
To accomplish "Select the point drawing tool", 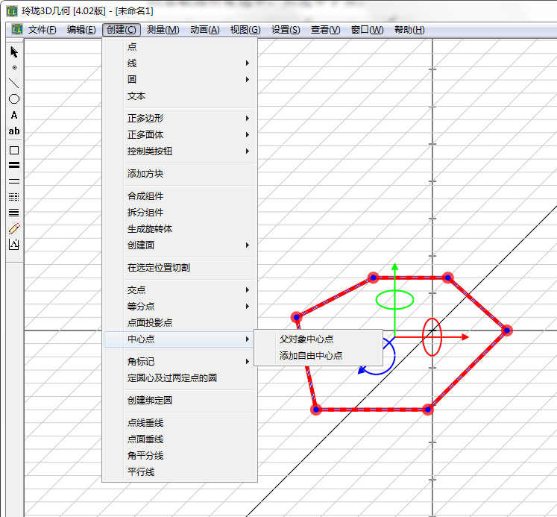I will [x=13, y=67].
